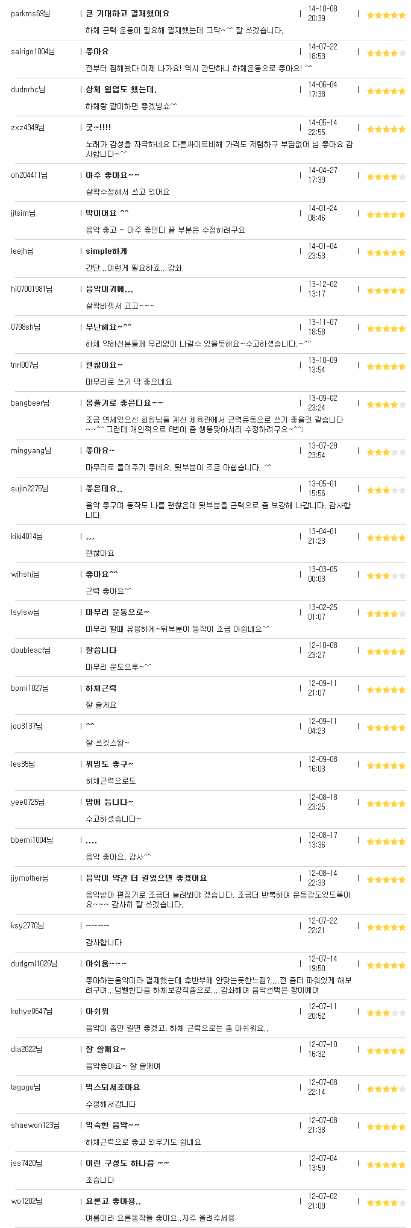Click the star rating on sujin2275's review
Viewport: 411px width, 1228px height.
coord(386,490)
